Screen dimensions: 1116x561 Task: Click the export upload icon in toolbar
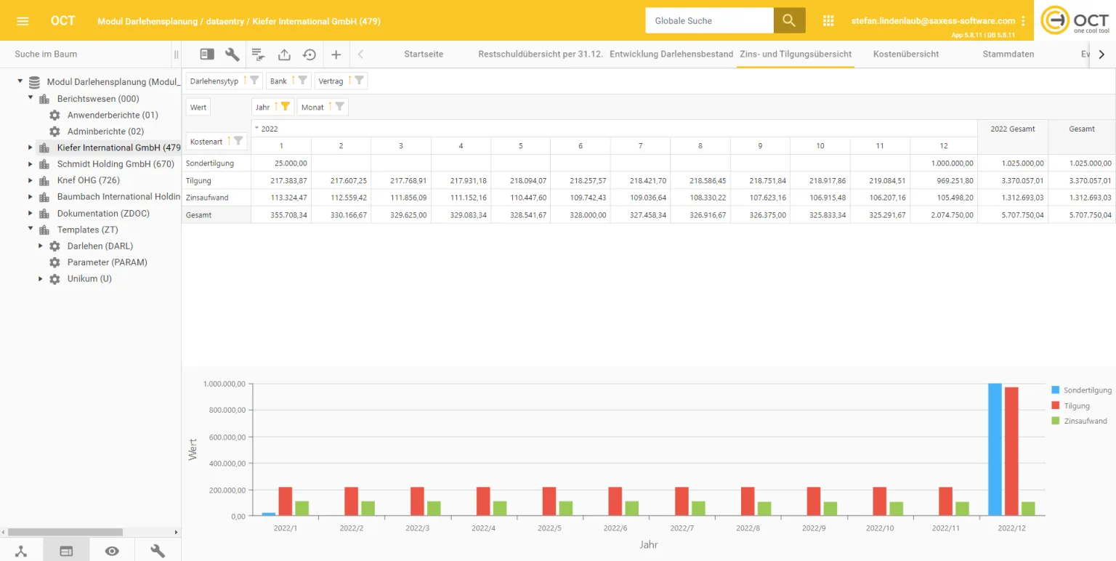tap(284, 55)
